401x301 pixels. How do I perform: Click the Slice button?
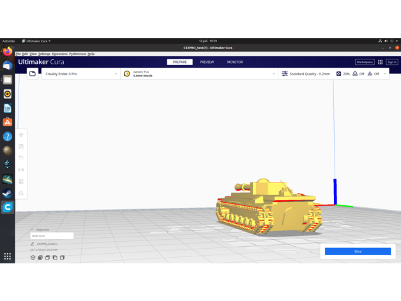click(358, 251)
